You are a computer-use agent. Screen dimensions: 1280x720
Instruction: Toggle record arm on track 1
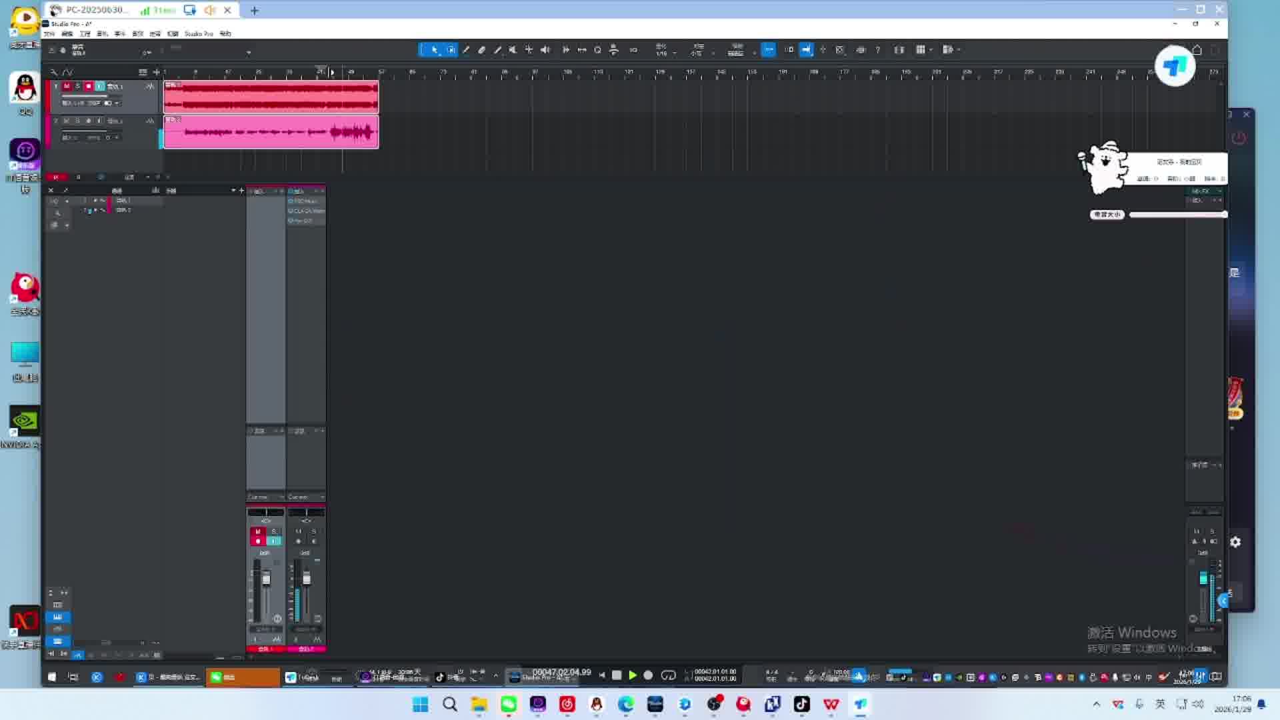88,86
